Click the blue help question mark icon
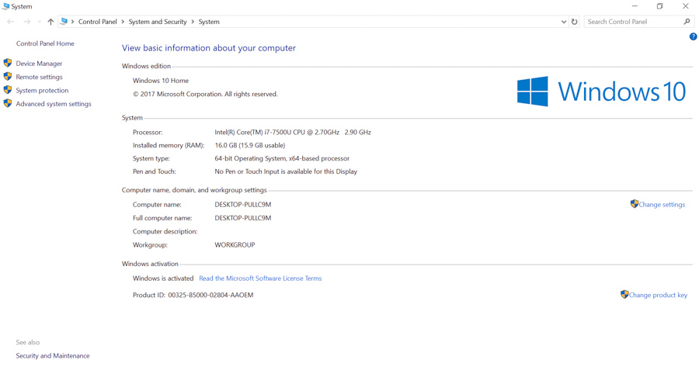The image size is (699, 370). (x=693, y=36)
